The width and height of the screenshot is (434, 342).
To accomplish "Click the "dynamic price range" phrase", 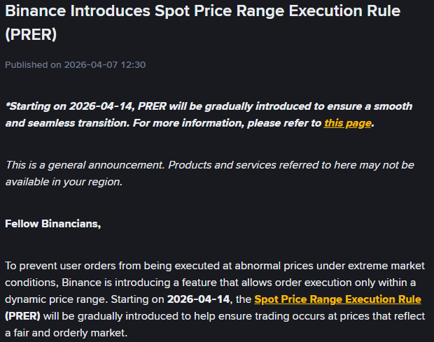I will pyautogui.click(x=56, y=299).
